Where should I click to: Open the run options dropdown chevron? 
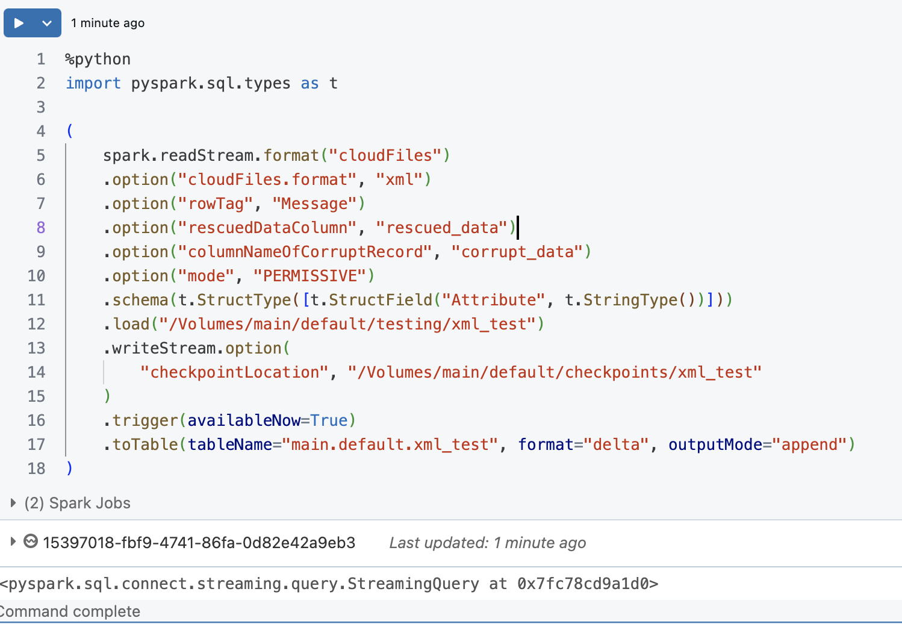(x=46, y=22)
